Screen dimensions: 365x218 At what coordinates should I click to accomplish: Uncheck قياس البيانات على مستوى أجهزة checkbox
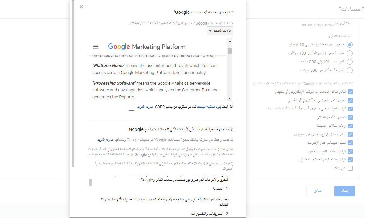coord(350,109)
